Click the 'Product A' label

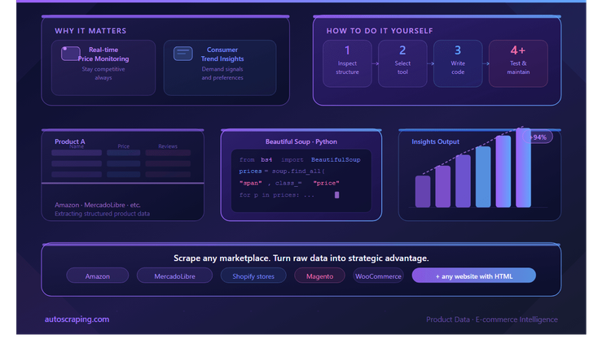click(x=70, y=141)
